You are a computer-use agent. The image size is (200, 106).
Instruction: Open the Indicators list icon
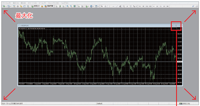pos(86,6)
